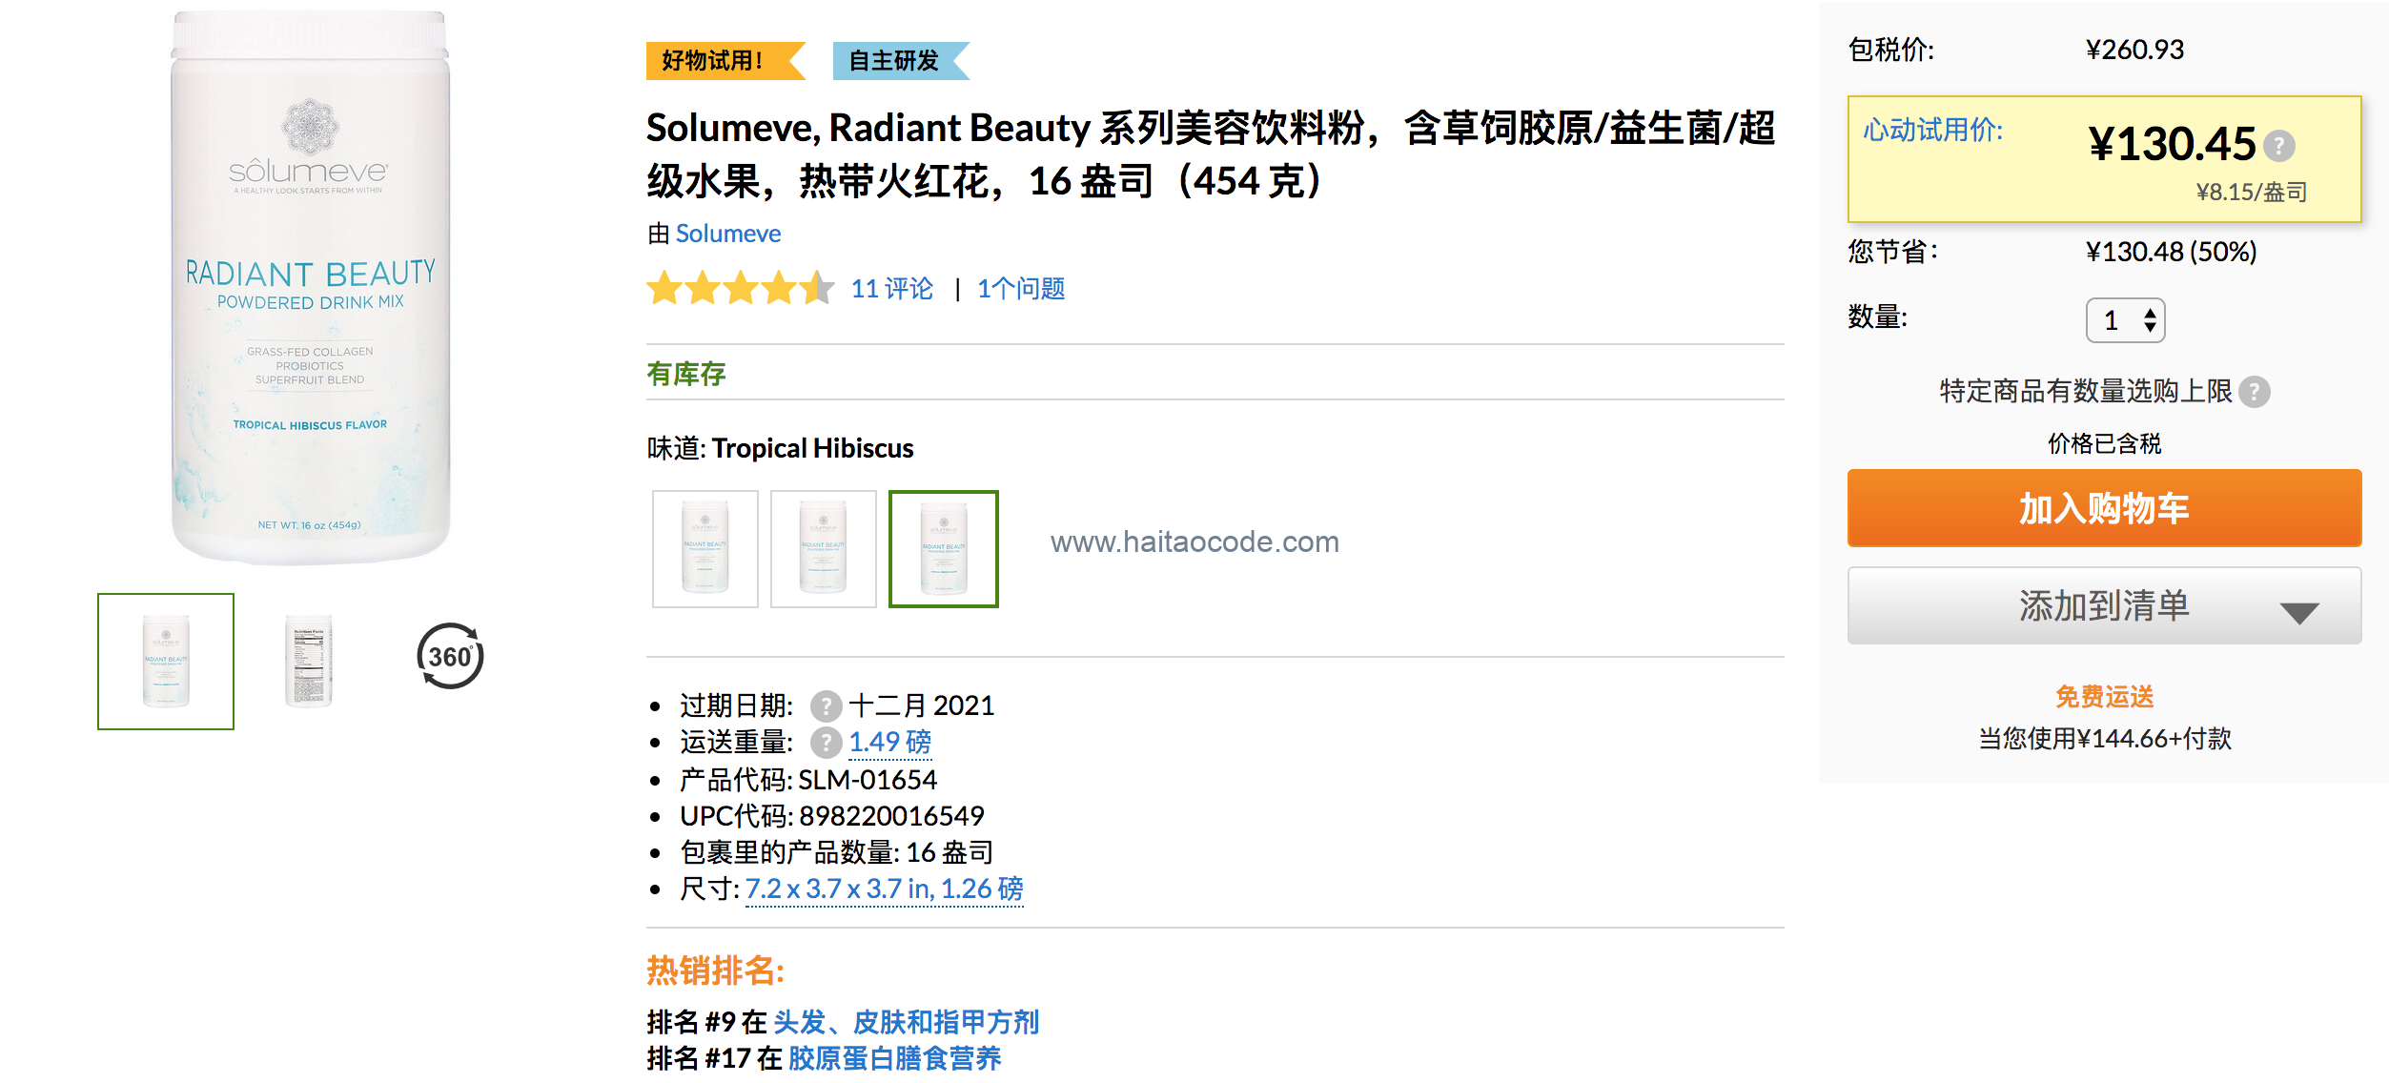Click help icon next to trial price
Viewport: 2389px width, 1083px height.
click(2279, 146)
